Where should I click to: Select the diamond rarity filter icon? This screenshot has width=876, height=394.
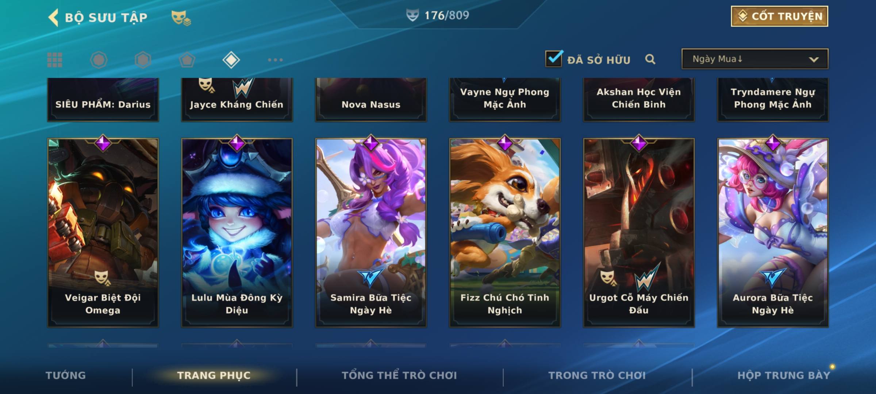coord(231,60)
